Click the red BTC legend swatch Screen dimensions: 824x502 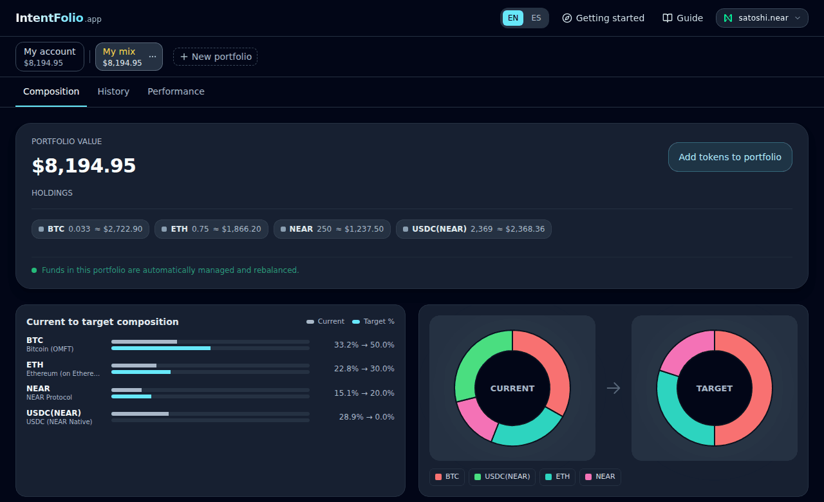coord(438,477)
